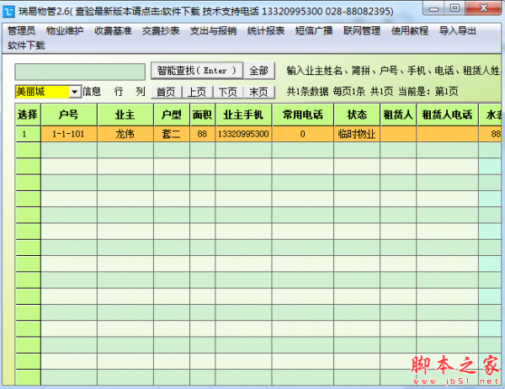Click the 租赁人电话 column header
Screen dimensions: 505x389
(447, 115)
